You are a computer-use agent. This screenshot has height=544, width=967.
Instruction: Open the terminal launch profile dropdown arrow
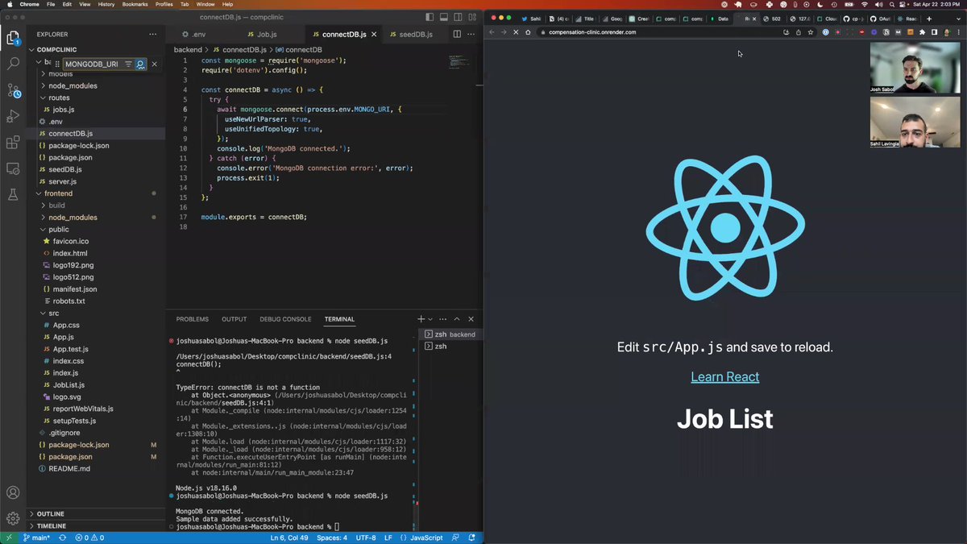click(430, 319)
